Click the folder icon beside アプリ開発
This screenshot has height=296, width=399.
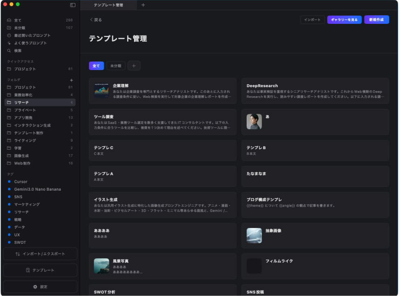(9, 117)
